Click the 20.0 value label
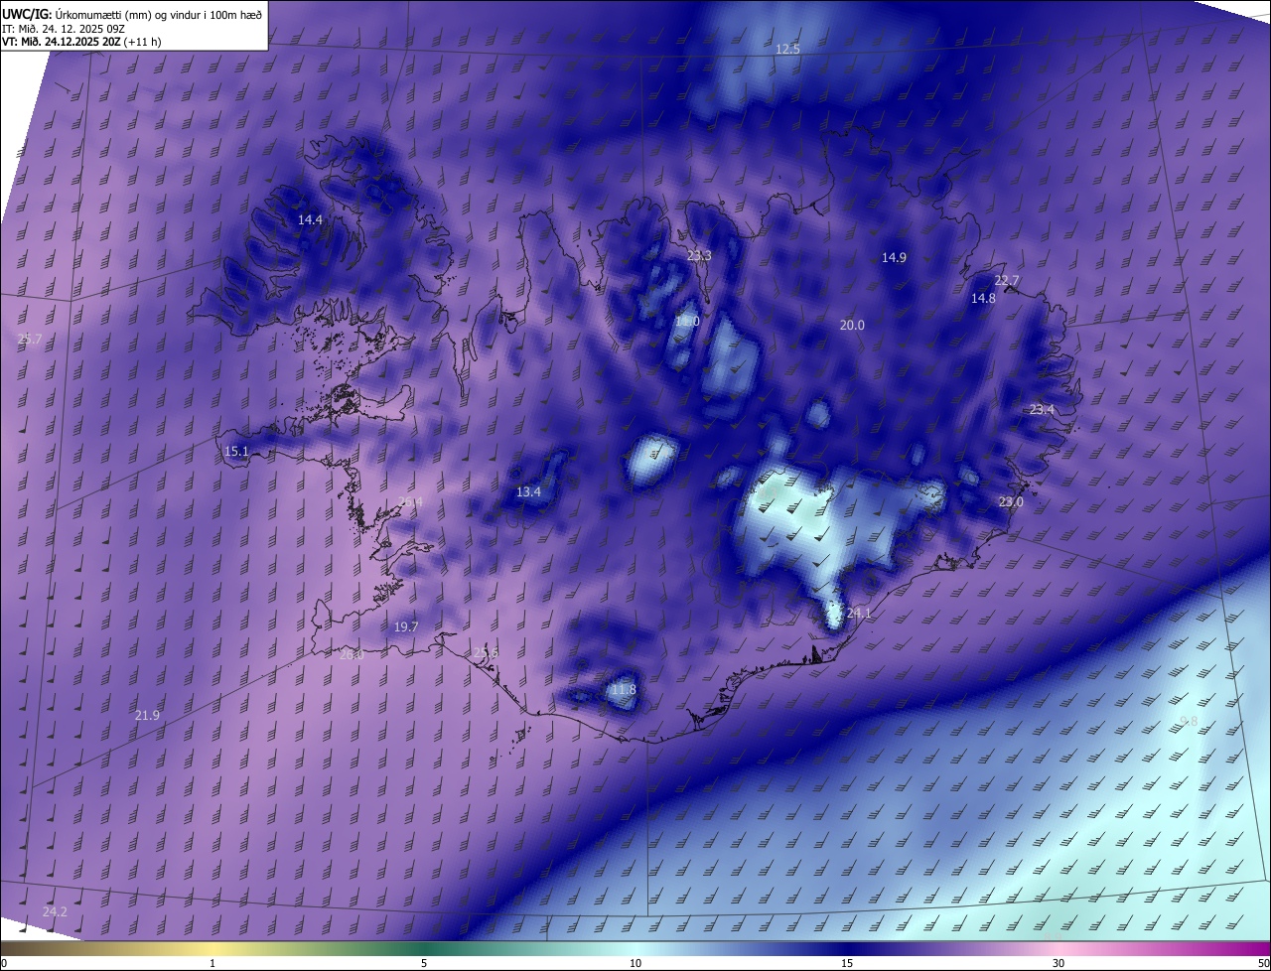The width and height of the screenshot is (1271, 971). pos(852,325)
